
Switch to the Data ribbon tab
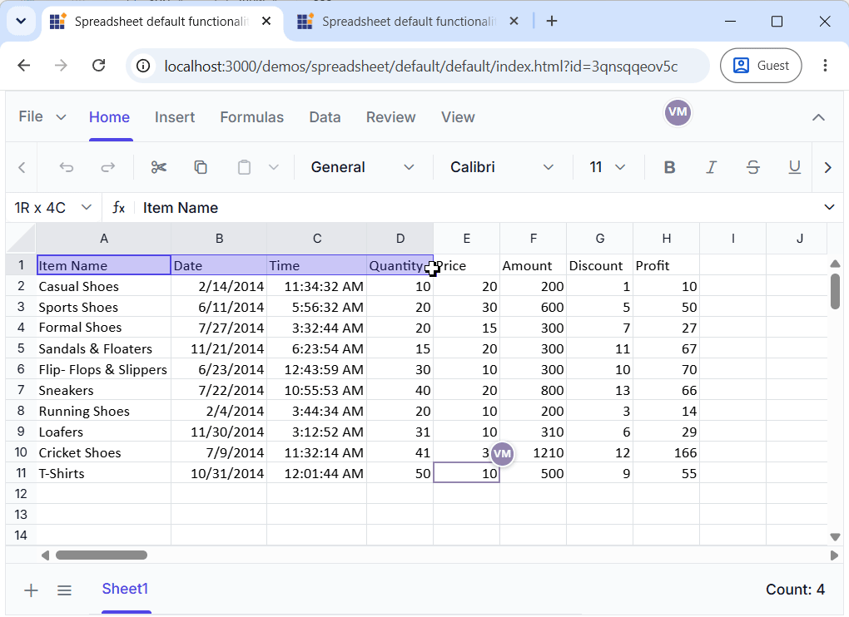pos(325,117)
